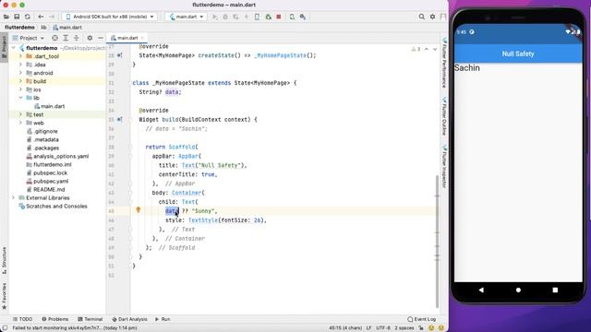Hide the Project panel with minus icon

101,38
